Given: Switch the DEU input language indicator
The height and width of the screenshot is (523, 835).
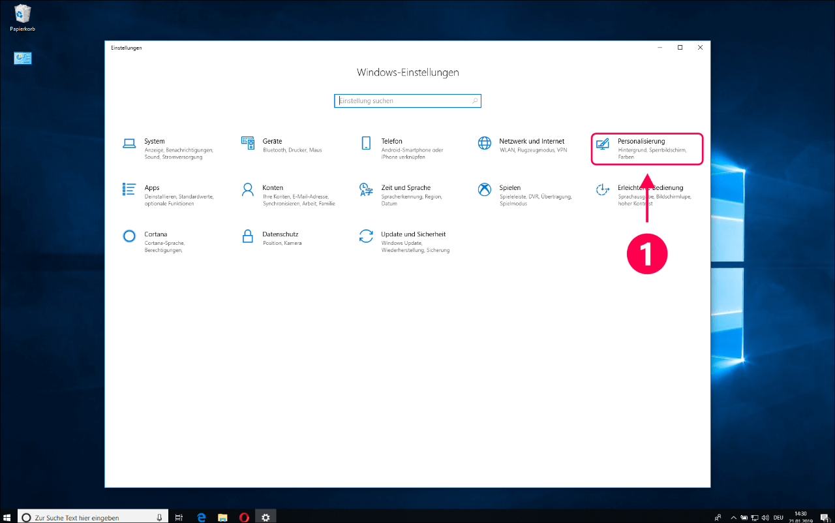Looking at the screenshot, I should click(779, 517).
